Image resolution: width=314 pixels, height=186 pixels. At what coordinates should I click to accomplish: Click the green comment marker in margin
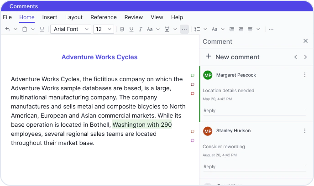click(x=193, y=75)
